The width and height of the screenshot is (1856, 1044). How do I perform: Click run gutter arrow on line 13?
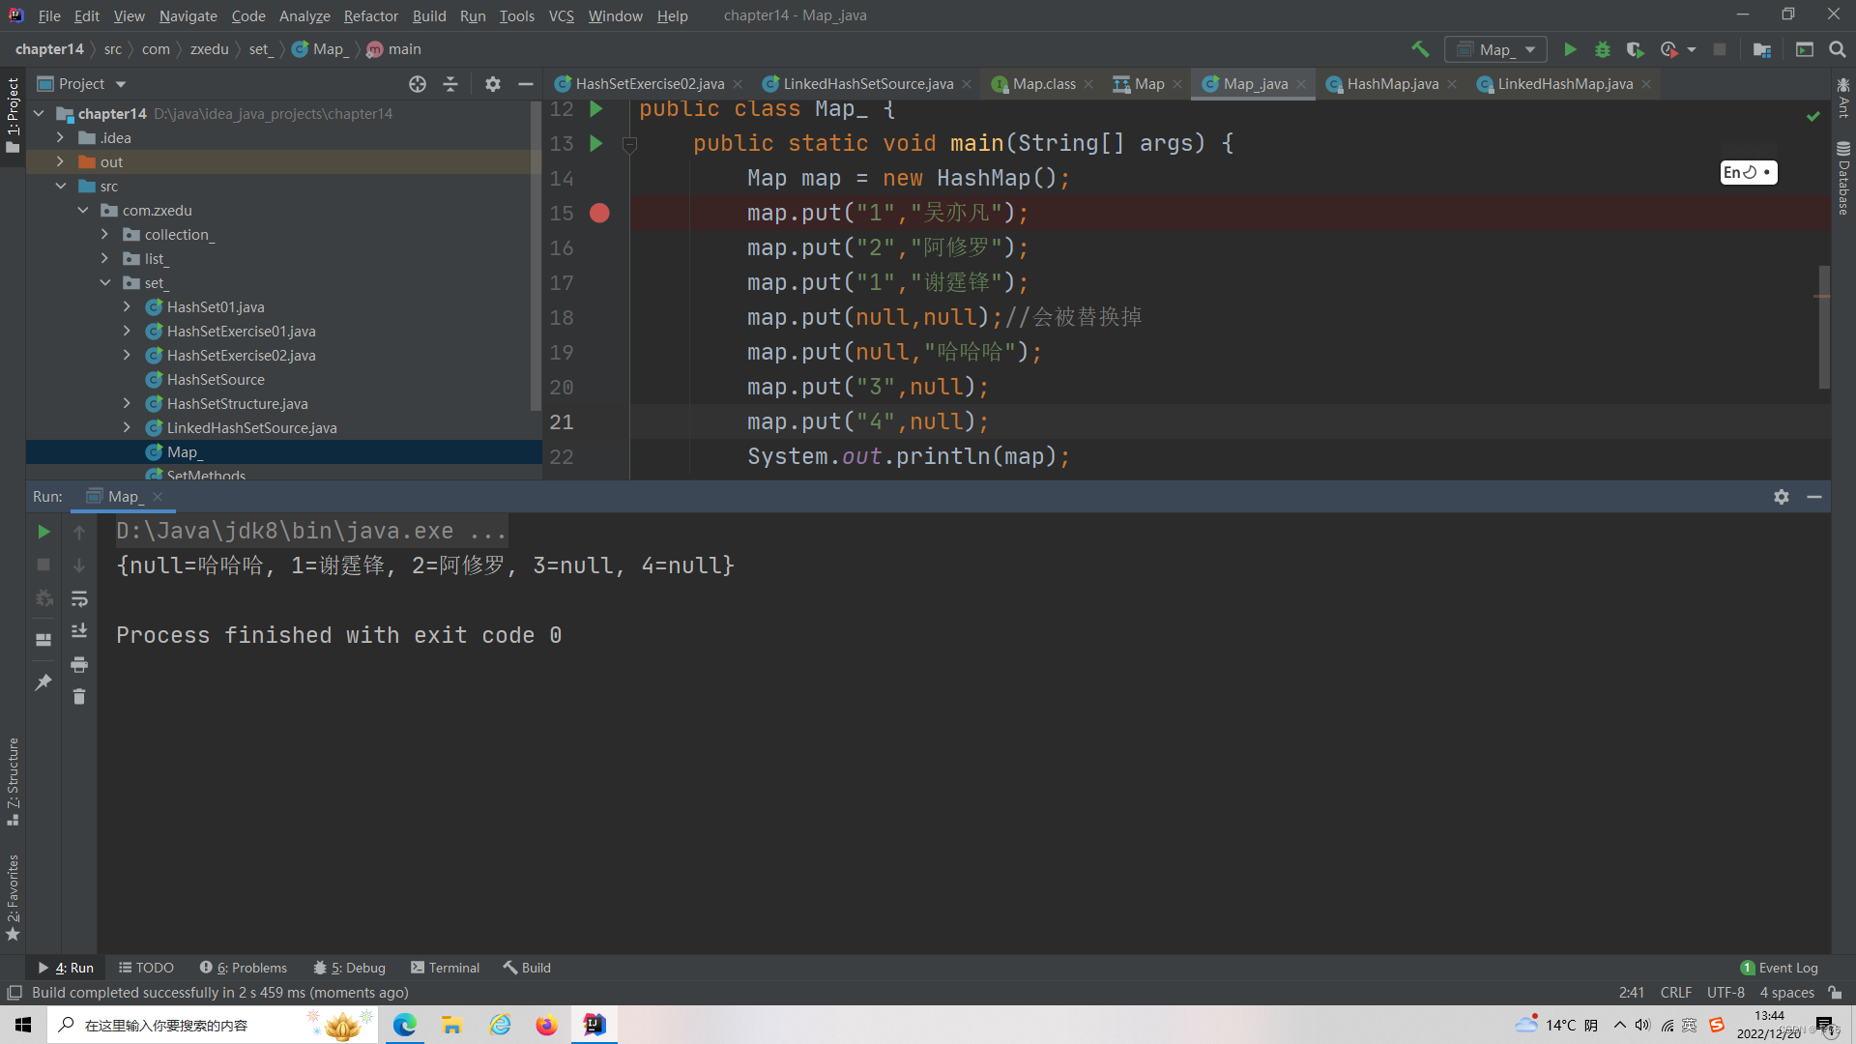click(596, 143)
